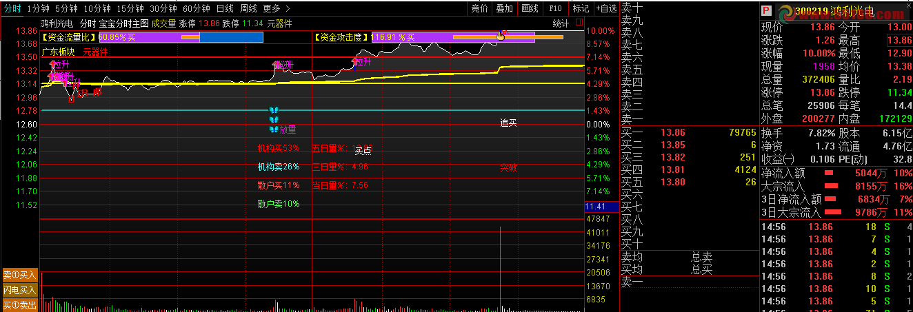Click the 机构卖26% readout

point(279,167)
